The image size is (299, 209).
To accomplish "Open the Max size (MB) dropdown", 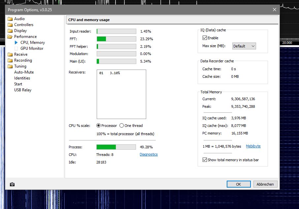I will [244, 46].
